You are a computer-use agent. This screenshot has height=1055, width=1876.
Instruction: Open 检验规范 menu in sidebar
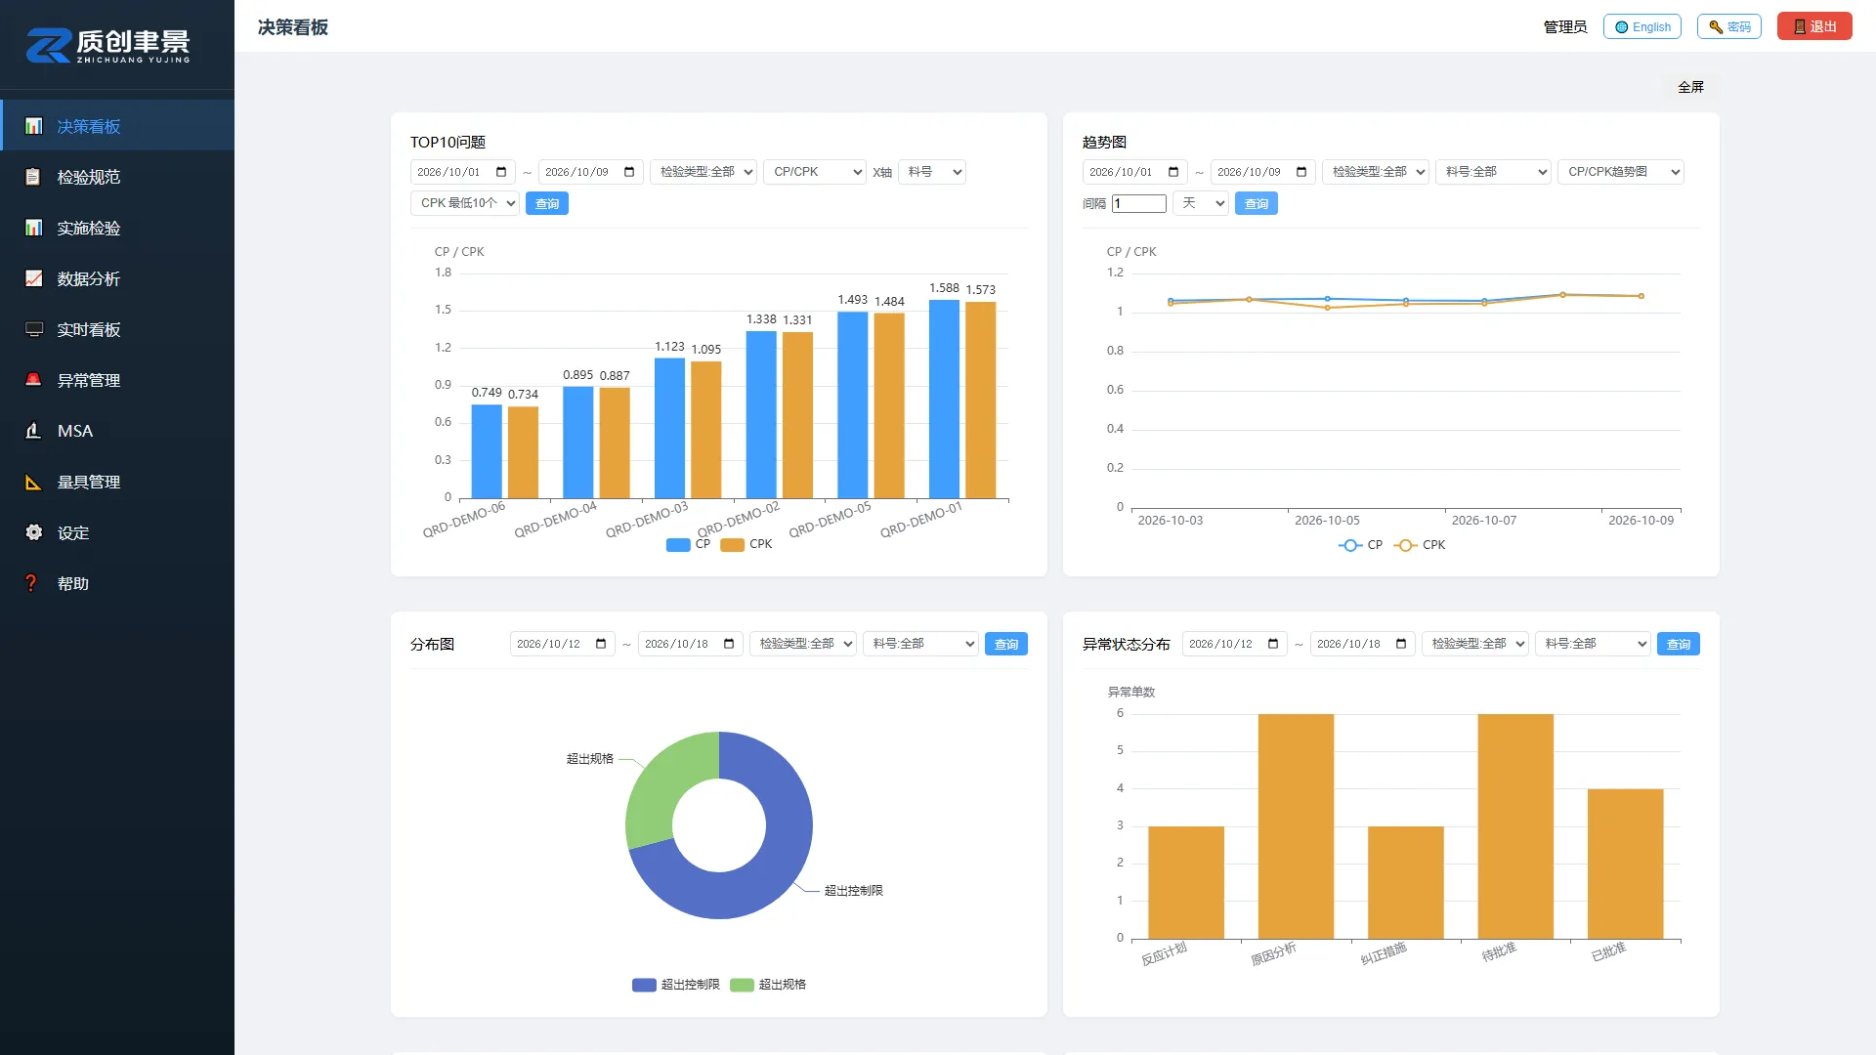[x=117, y=177]
